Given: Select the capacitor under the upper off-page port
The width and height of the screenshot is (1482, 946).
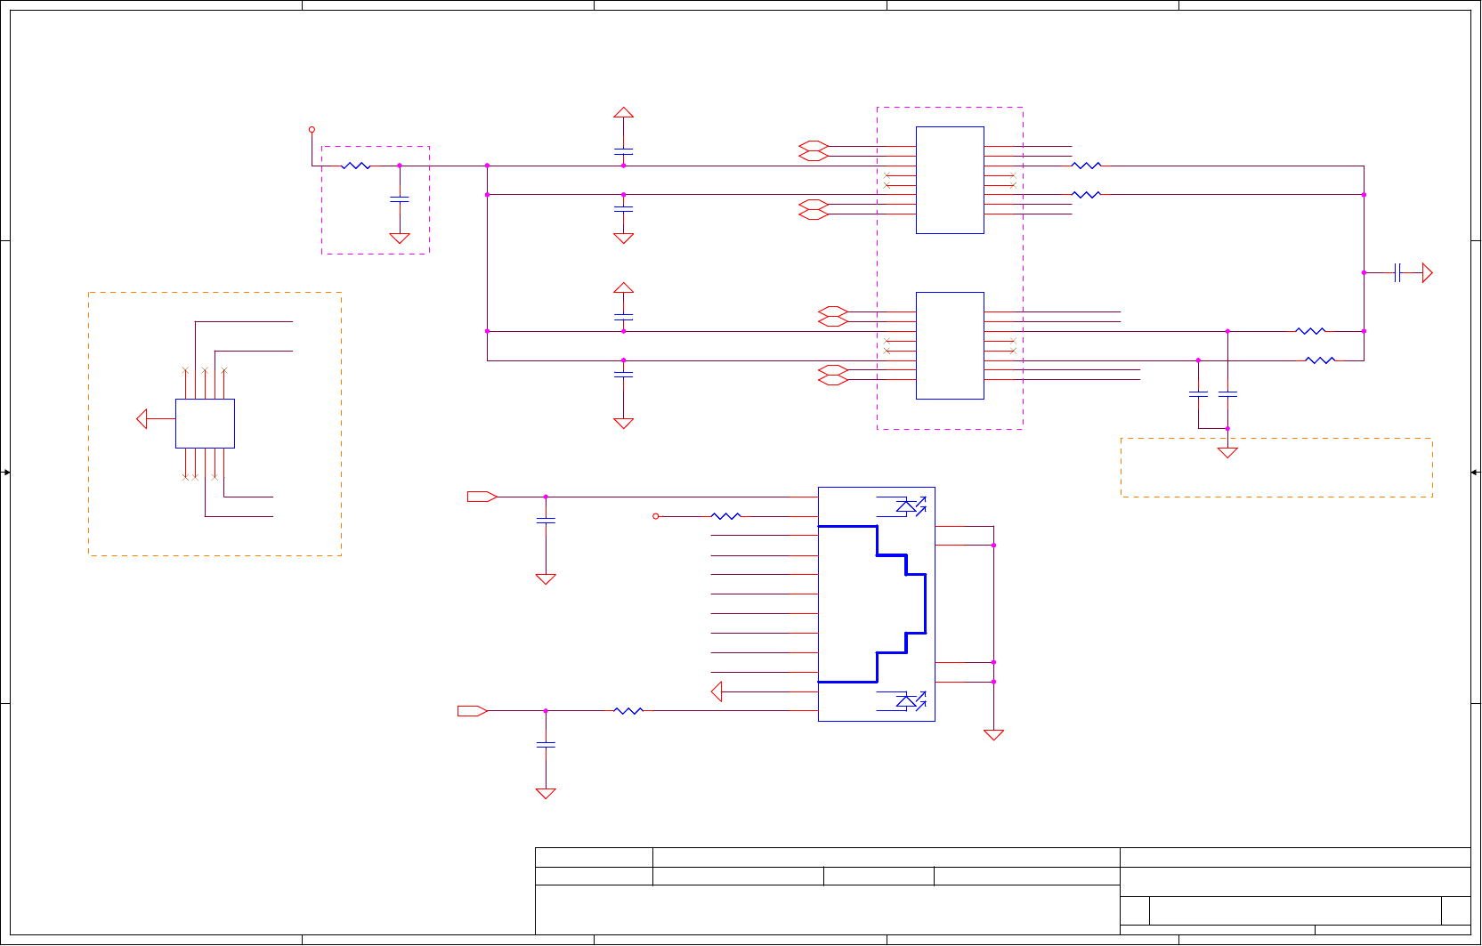Looking at the screenshot, I should click(546, 521).
